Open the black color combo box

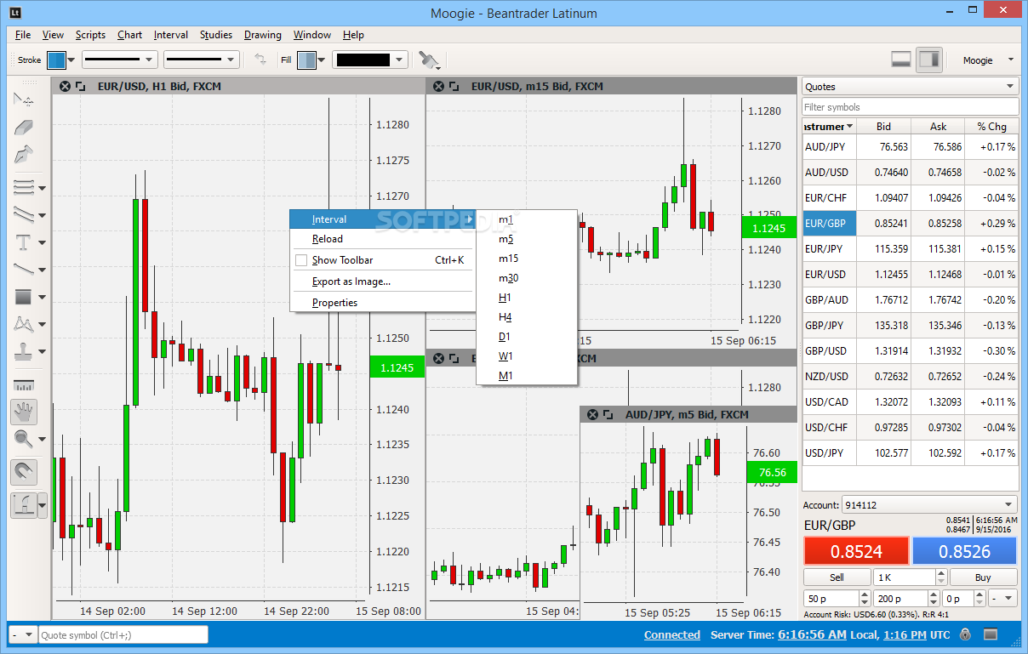click(370, 60)
